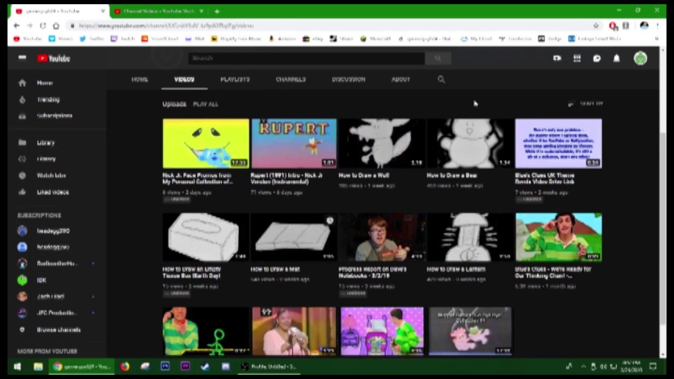
Task: Reload the page
Action: (x=43, y=26)
